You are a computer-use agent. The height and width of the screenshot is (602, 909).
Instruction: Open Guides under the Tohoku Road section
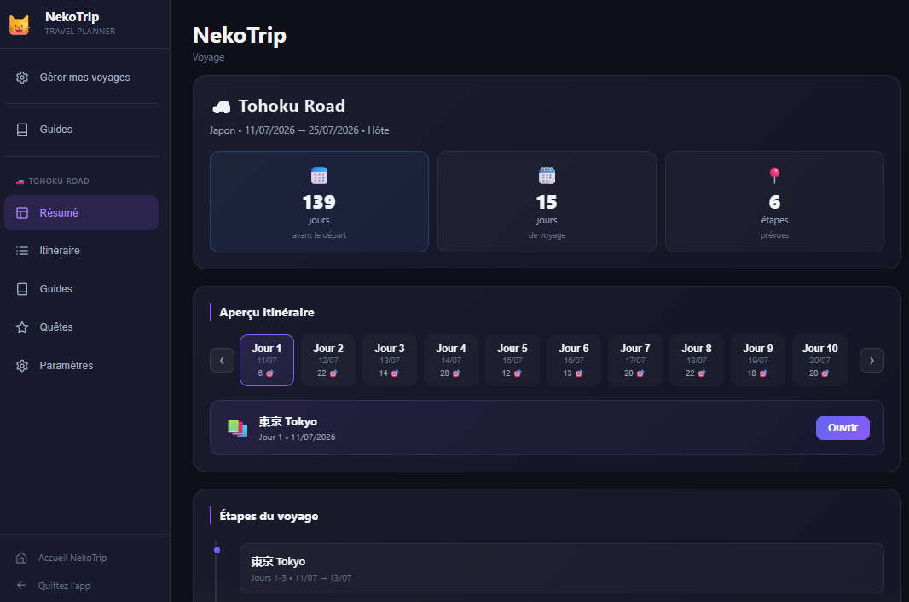[x=56, y=289]
